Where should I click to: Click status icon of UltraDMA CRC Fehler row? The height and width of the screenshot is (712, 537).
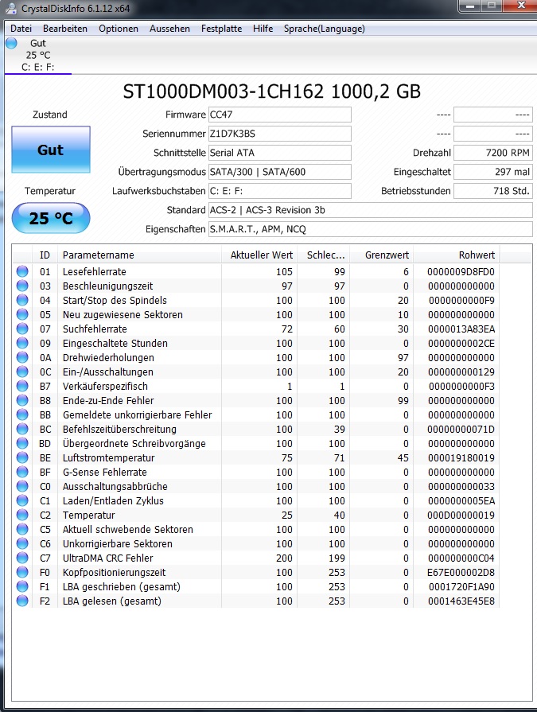[22, 558]
